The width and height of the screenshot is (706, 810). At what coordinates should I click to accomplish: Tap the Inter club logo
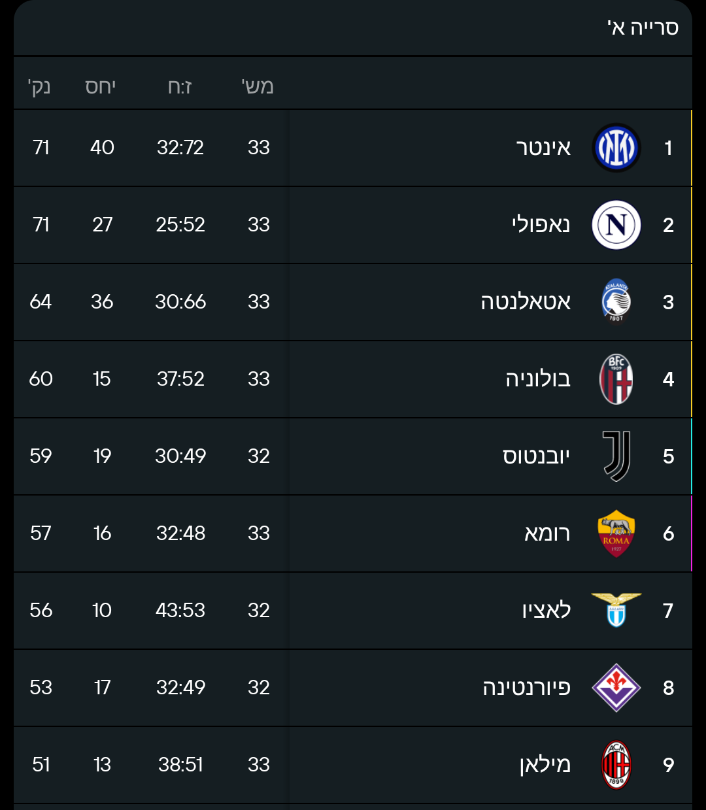tap(616, 148)
